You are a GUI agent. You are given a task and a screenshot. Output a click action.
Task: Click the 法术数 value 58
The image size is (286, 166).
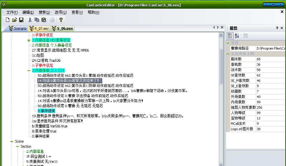tap(270, 70)
